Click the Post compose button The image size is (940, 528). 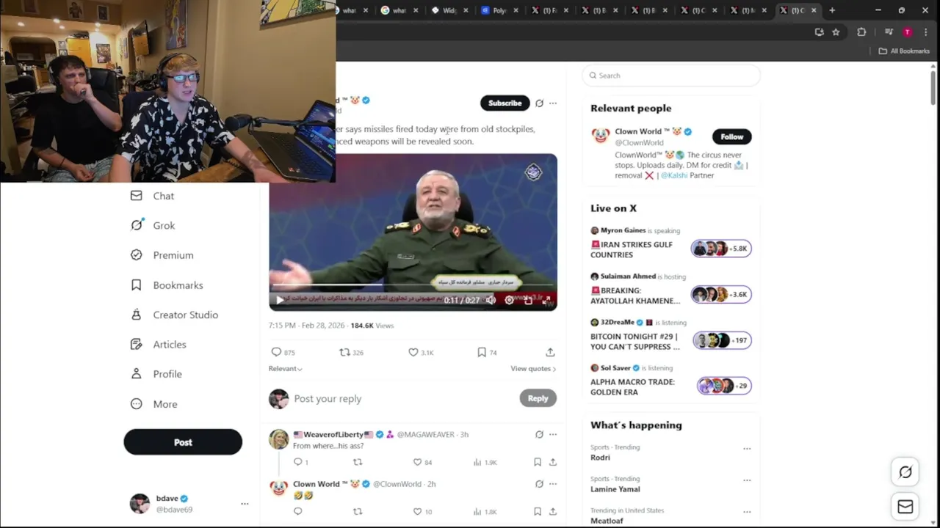click(x=183, y=442)
